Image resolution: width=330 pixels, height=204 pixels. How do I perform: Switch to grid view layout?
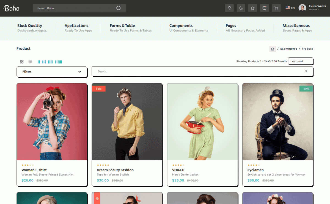(22, 62)
